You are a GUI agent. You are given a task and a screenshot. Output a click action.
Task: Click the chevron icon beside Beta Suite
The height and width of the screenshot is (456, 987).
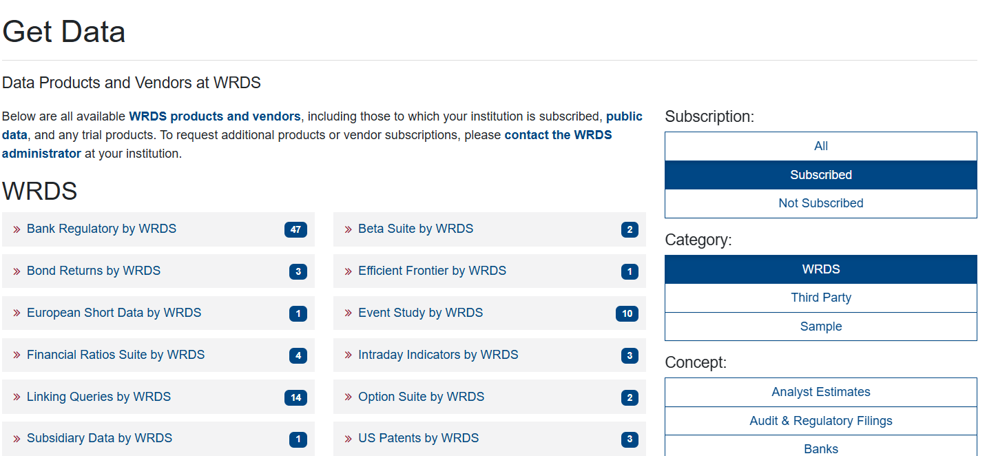tap(348, 229)
